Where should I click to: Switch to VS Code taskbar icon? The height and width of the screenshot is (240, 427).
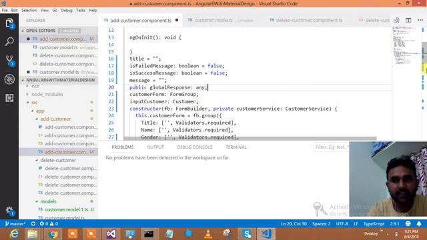tap(266, 234)
